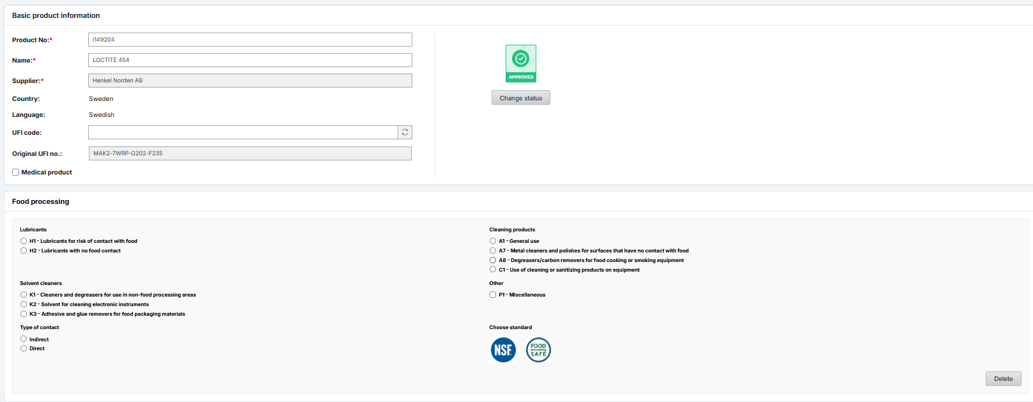Select A8 degreasers/carbon removers option

(493, 260)
